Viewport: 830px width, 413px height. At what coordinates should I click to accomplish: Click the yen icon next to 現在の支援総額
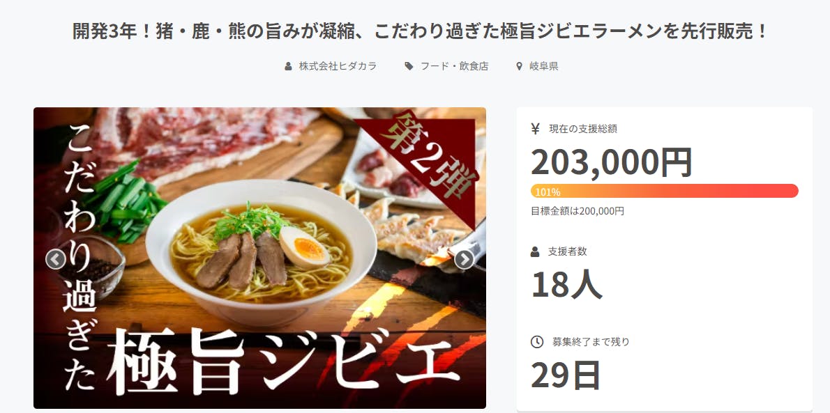(x=536, y=129)
